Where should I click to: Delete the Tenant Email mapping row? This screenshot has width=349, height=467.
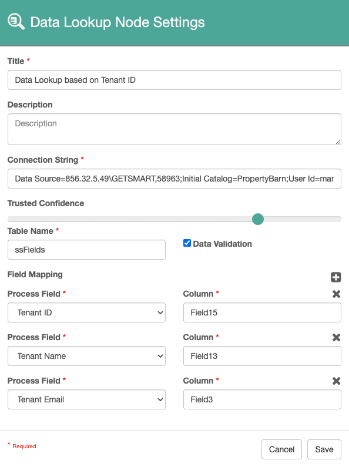pyautogui.click(x=336, y=381)
